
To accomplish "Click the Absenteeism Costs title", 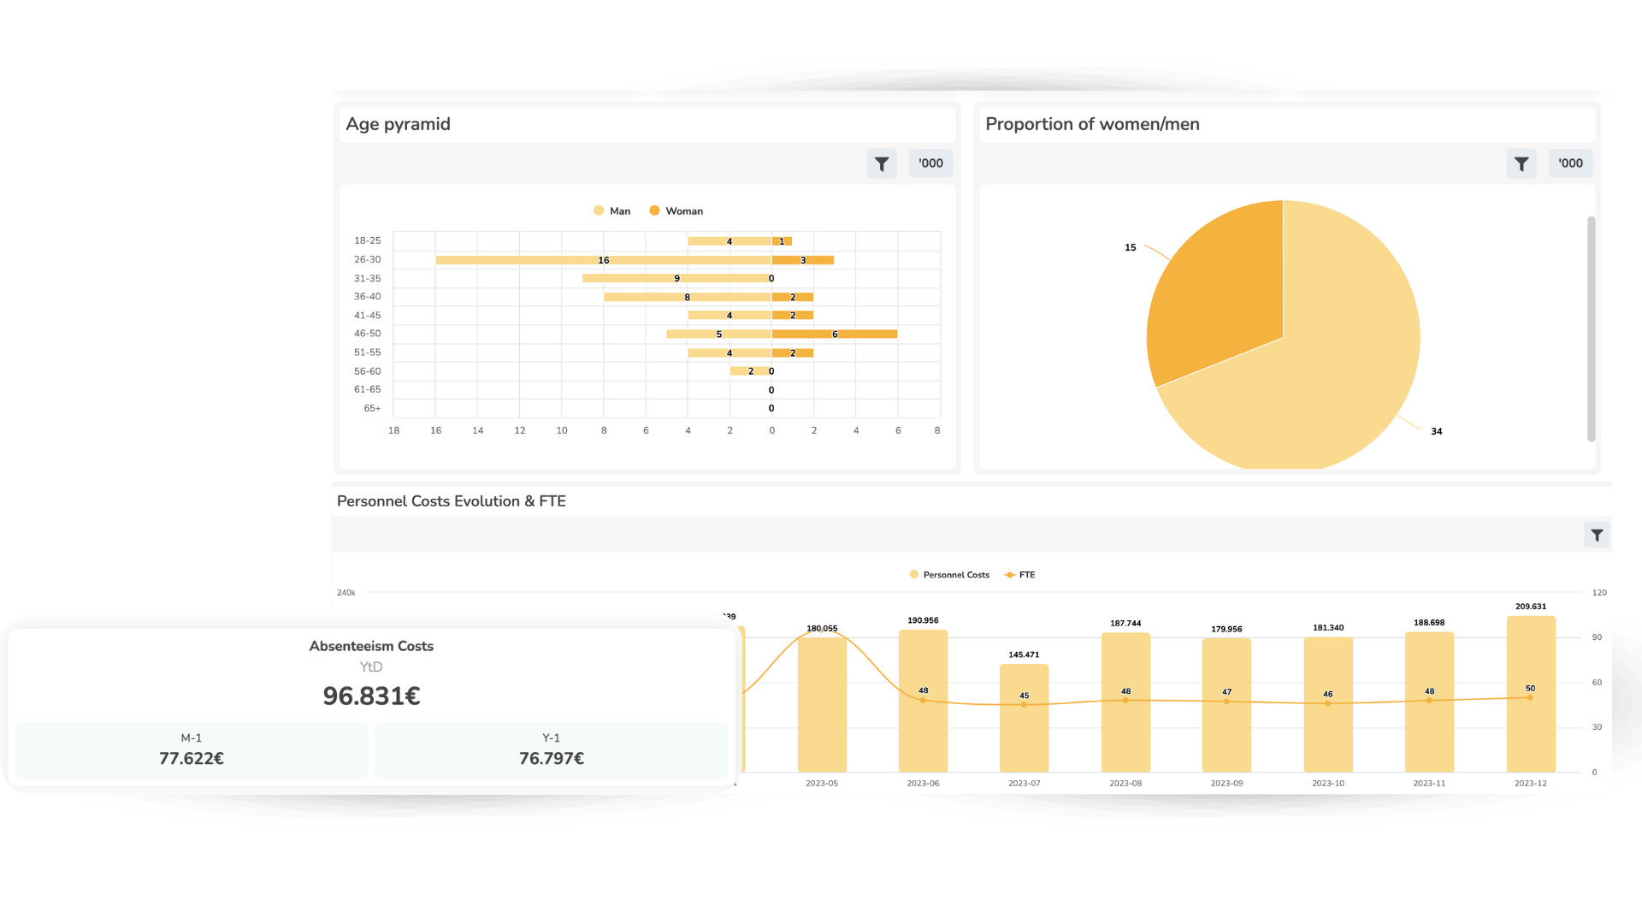I will tap(371, 647).
